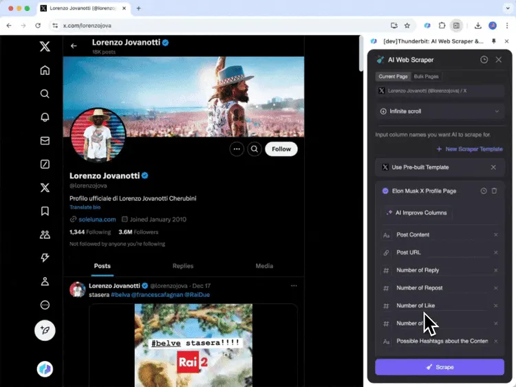Open Premium X icon in sidebar

45,188
